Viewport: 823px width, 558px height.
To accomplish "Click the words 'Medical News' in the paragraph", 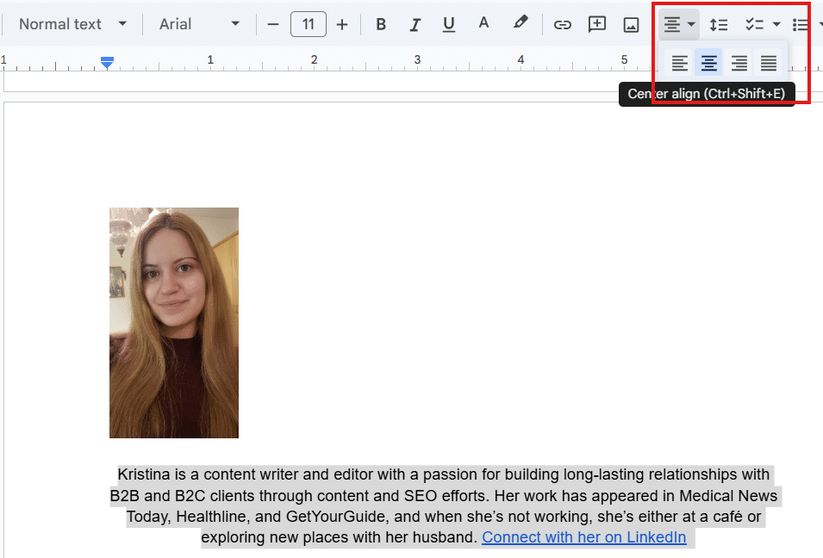I will (x=728, y=496).
